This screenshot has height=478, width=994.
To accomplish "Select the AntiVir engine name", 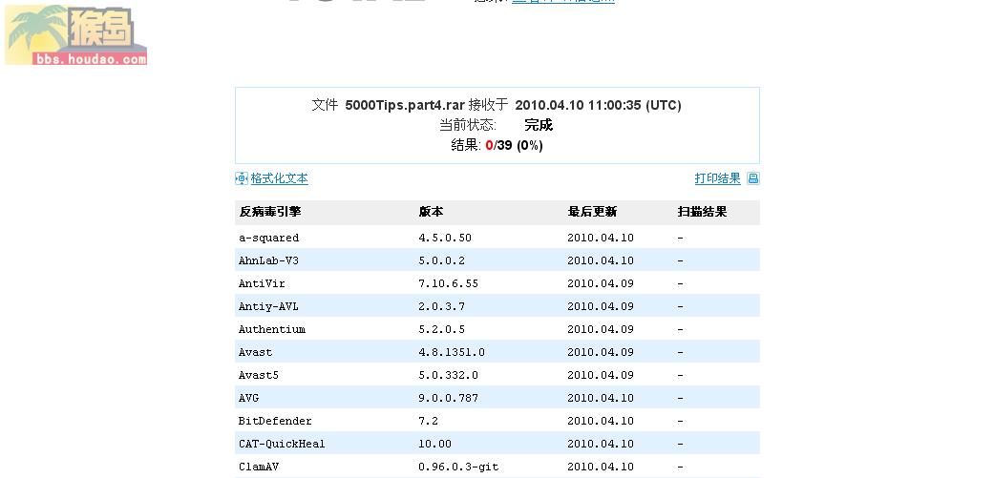I will click(x=262, y=283).
